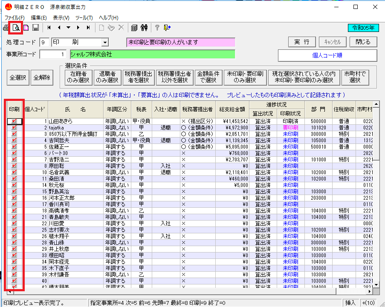Toggle print checkbox for パート30

(14, 153)
